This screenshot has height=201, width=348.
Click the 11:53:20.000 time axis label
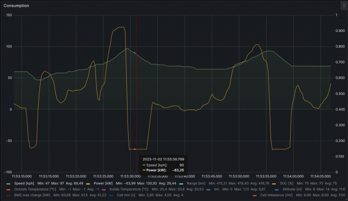pos(76,176)
